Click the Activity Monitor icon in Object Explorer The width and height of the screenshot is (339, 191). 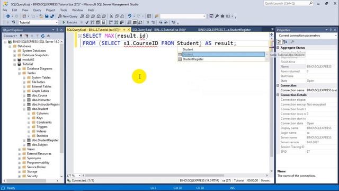point(48,36)
